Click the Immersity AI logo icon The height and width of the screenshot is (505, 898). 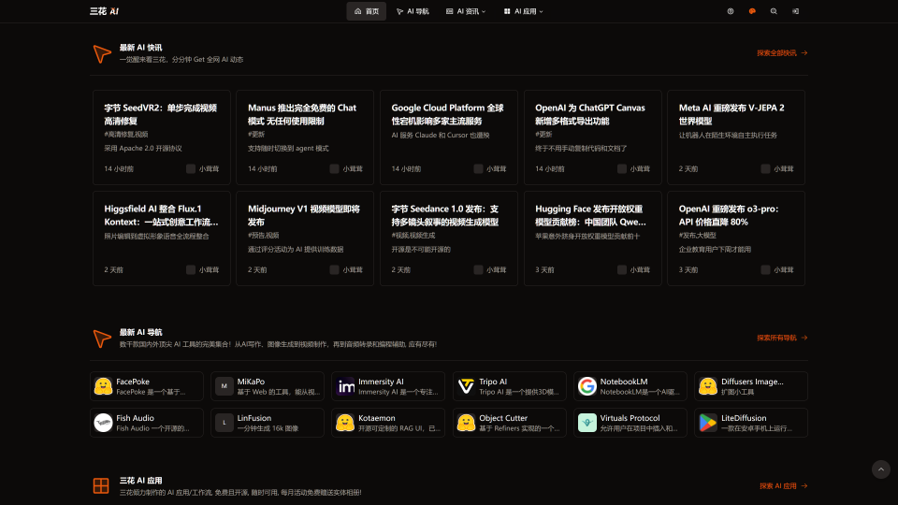point(346,386)
